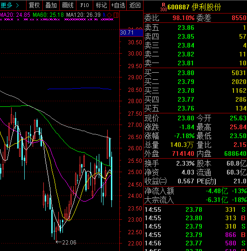Click the 净资 4.03 value

click(x=188, y=173)
